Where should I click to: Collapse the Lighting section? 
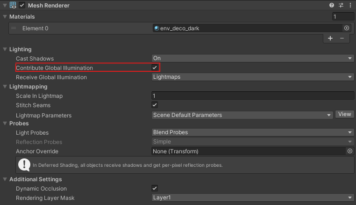tap(5, 49)
